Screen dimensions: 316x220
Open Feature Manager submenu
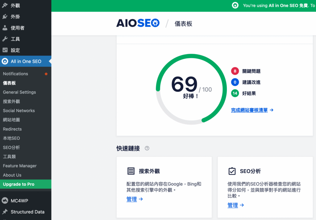[26, 166]
